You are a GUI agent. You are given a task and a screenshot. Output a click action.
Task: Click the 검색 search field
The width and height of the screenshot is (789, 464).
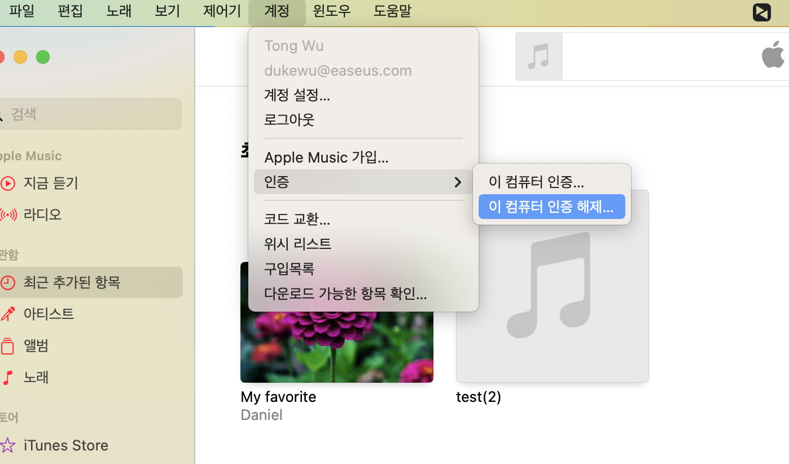(90, 113)
